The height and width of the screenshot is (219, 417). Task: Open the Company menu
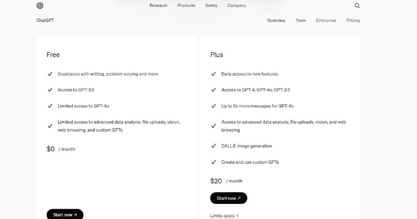pyautogui.click(x=237, y=6)
